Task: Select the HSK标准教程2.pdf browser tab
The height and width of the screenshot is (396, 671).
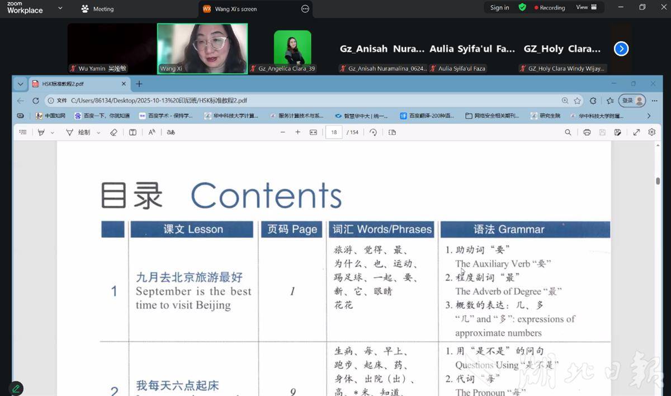Action: [78, 84]
